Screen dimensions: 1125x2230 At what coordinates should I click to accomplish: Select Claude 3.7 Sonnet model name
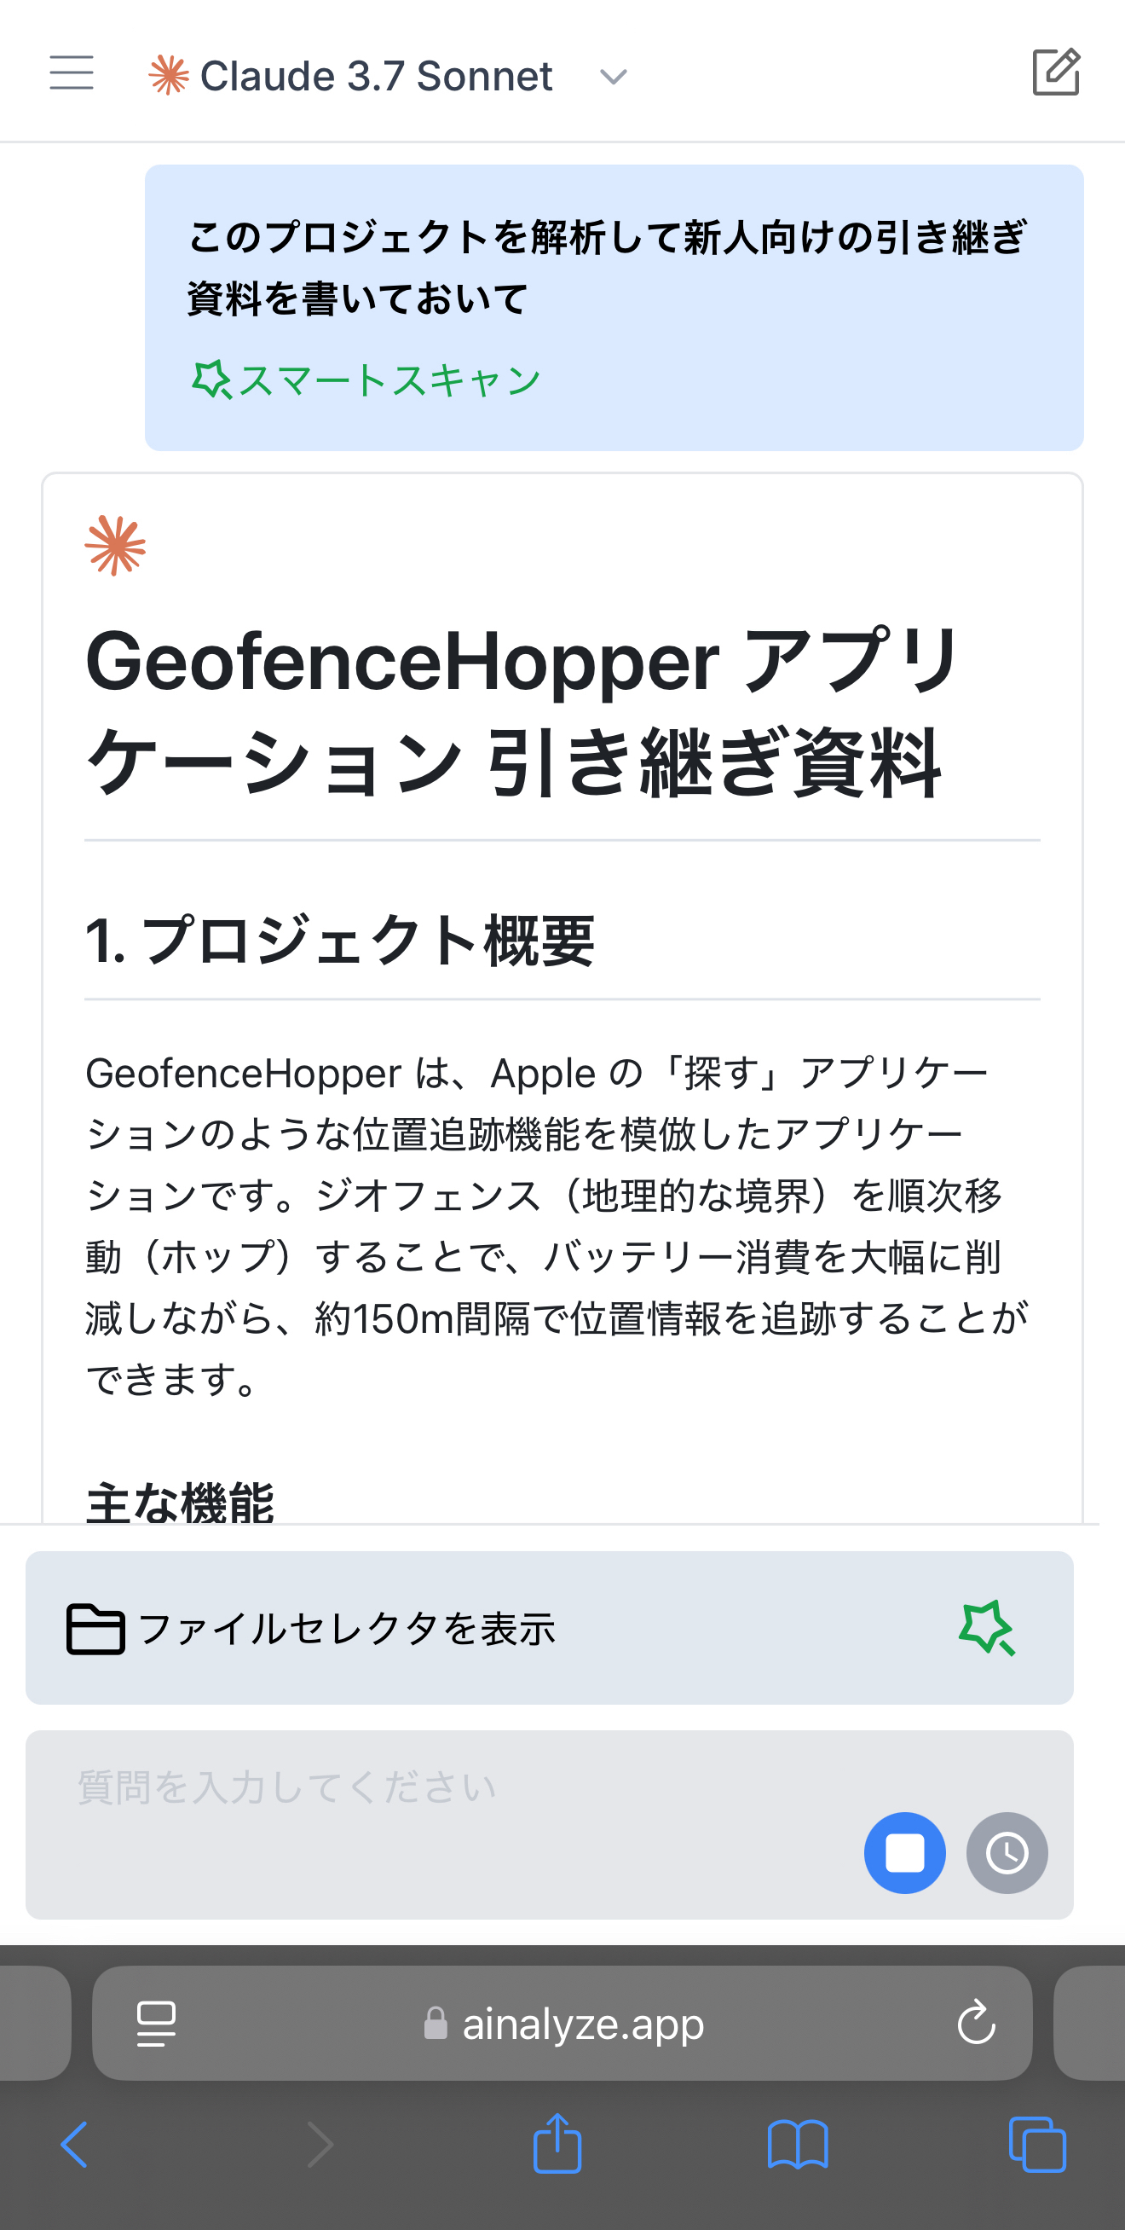377,74
